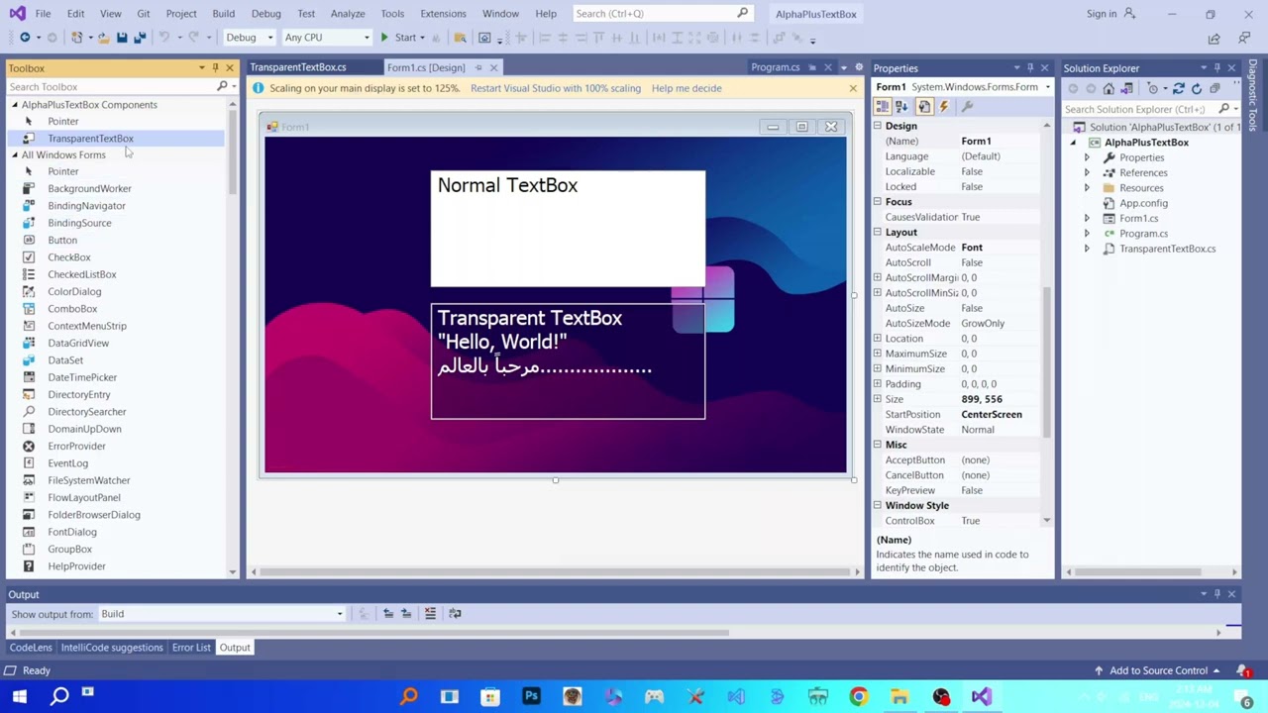Click the Search Toolbox field
The width and height of the screenshot is (1268, 713).
click(111, 87)
